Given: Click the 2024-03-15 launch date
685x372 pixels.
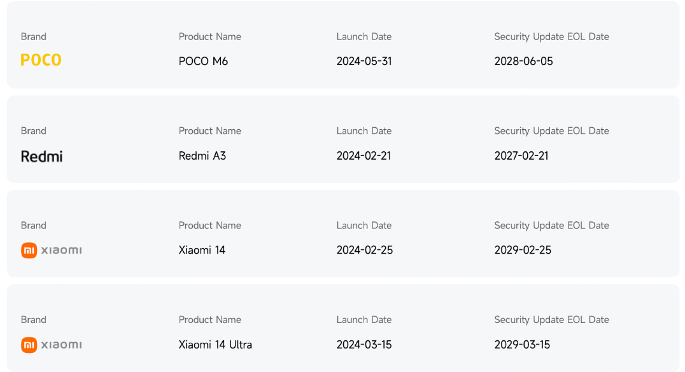Looking at the screenshot, I should coord(364,345).
